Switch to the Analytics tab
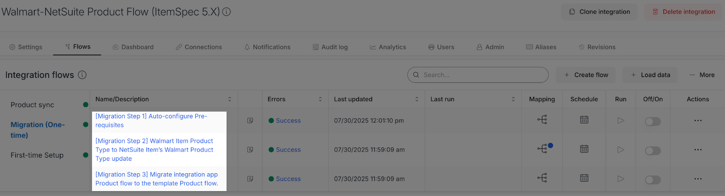Viewport: 725px width, 196px height. pos(388,47)
